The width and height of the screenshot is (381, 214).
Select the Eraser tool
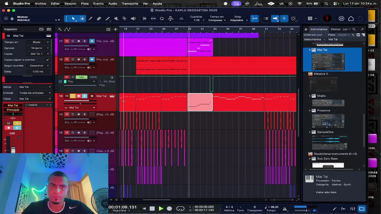coord(99,18)
